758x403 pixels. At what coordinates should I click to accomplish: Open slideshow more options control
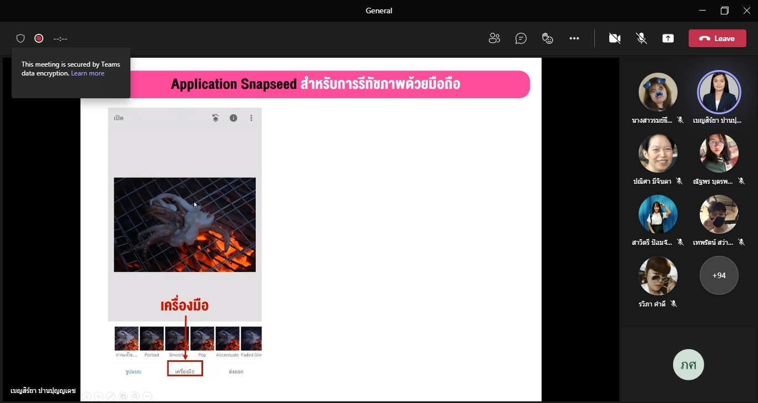pos(148,396)
